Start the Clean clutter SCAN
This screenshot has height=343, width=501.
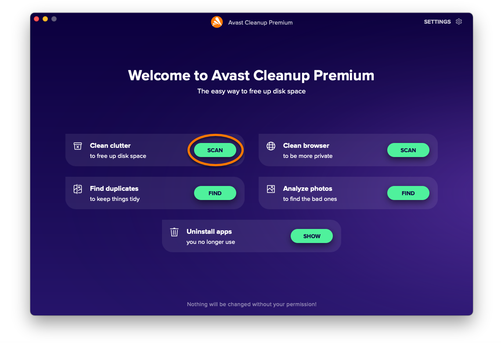(215, 150)
